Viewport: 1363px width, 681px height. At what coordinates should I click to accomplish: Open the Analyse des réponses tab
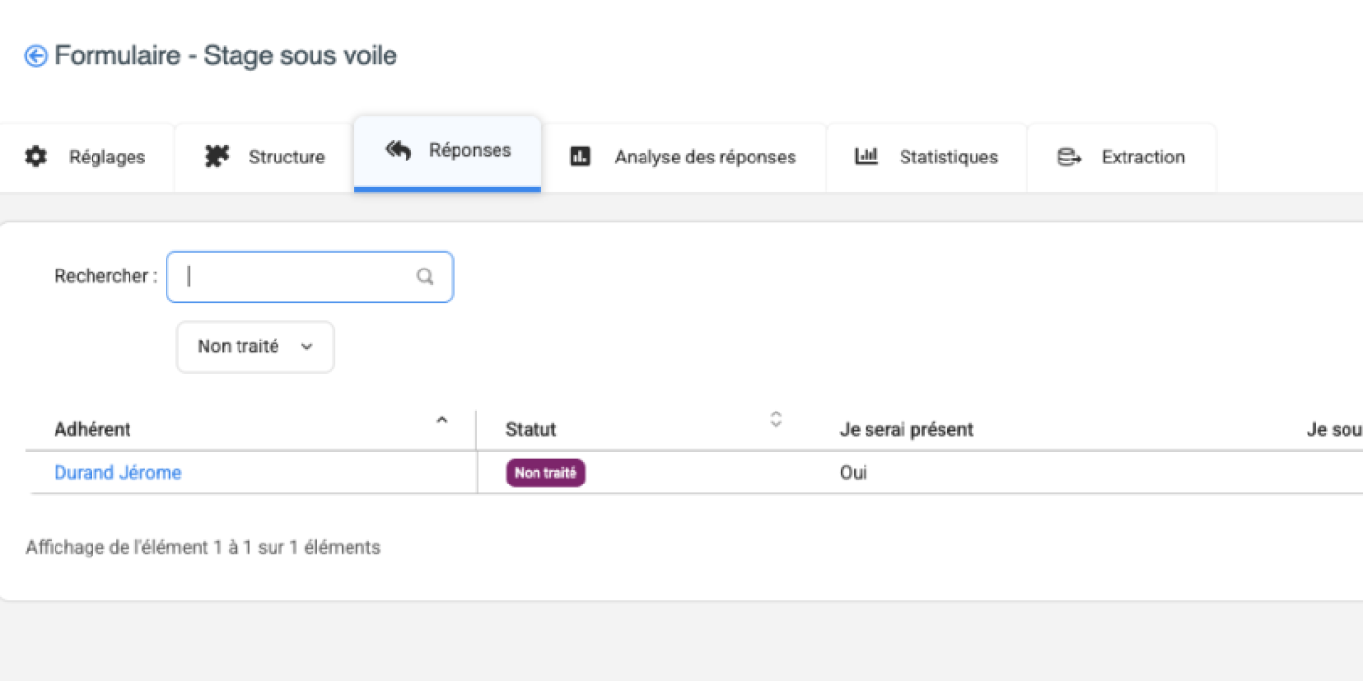pos(705,158)
